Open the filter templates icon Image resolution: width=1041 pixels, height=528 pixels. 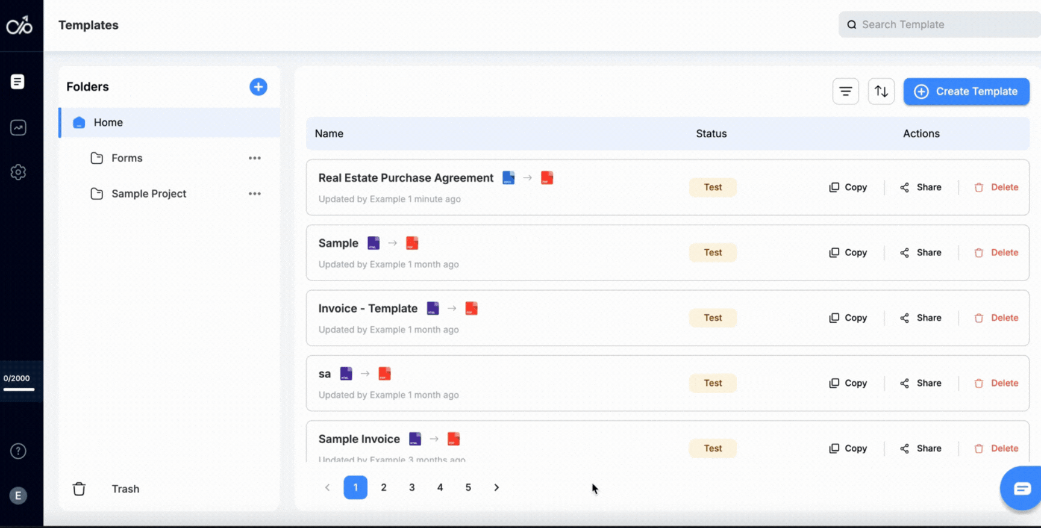click(845, 92)
